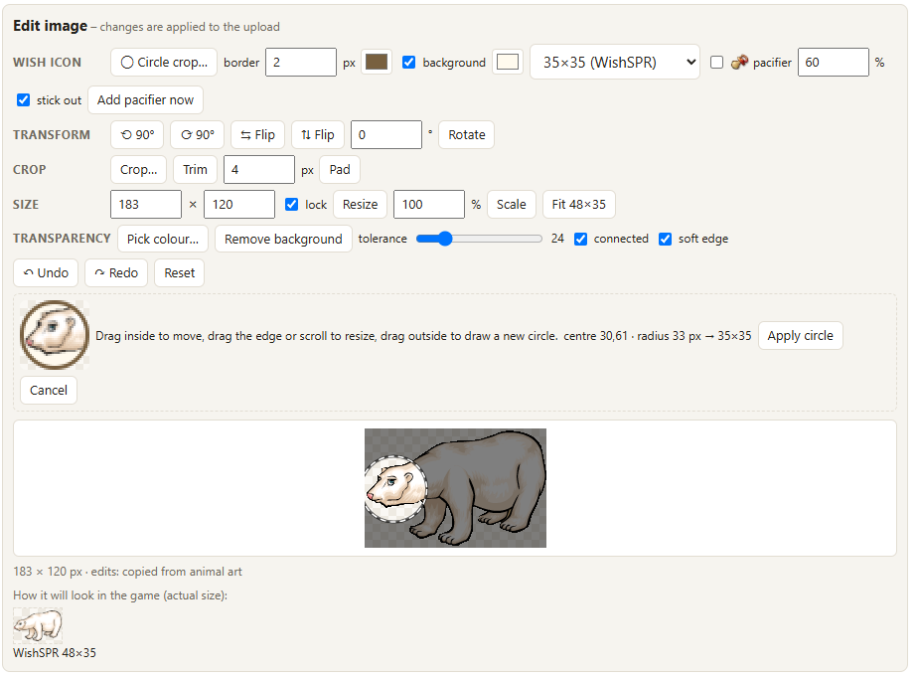Rotate the image 90° clockwise
This screenshot has height=676, width=918.
(x=198, y=135)
